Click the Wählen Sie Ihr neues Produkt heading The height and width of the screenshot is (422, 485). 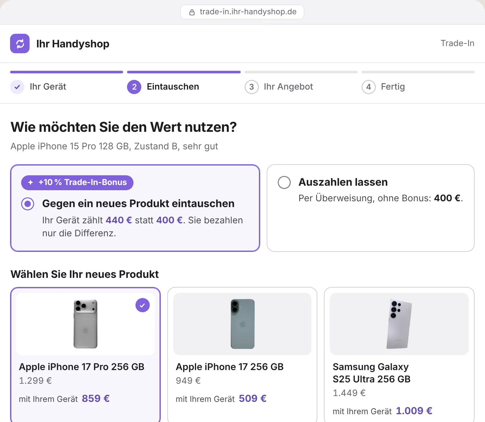[84, 275]
